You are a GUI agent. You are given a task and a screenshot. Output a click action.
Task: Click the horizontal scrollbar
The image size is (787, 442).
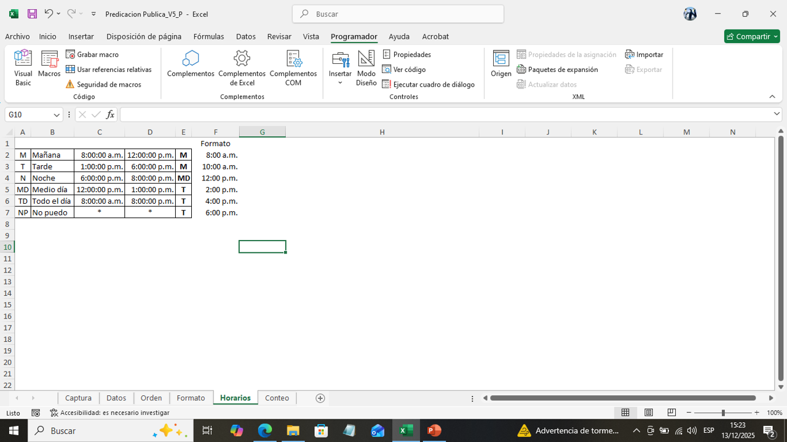pyautogui.click(x=623, y=398)
